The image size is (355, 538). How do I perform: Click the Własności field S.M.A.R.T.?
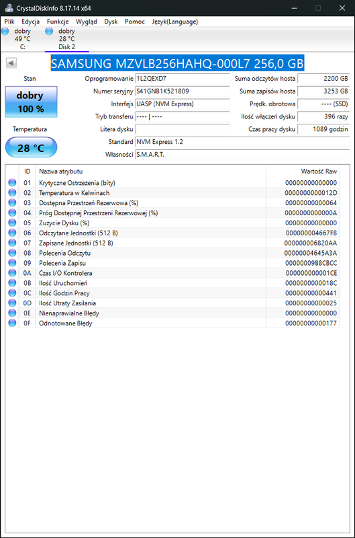click(x=242, y=155)
